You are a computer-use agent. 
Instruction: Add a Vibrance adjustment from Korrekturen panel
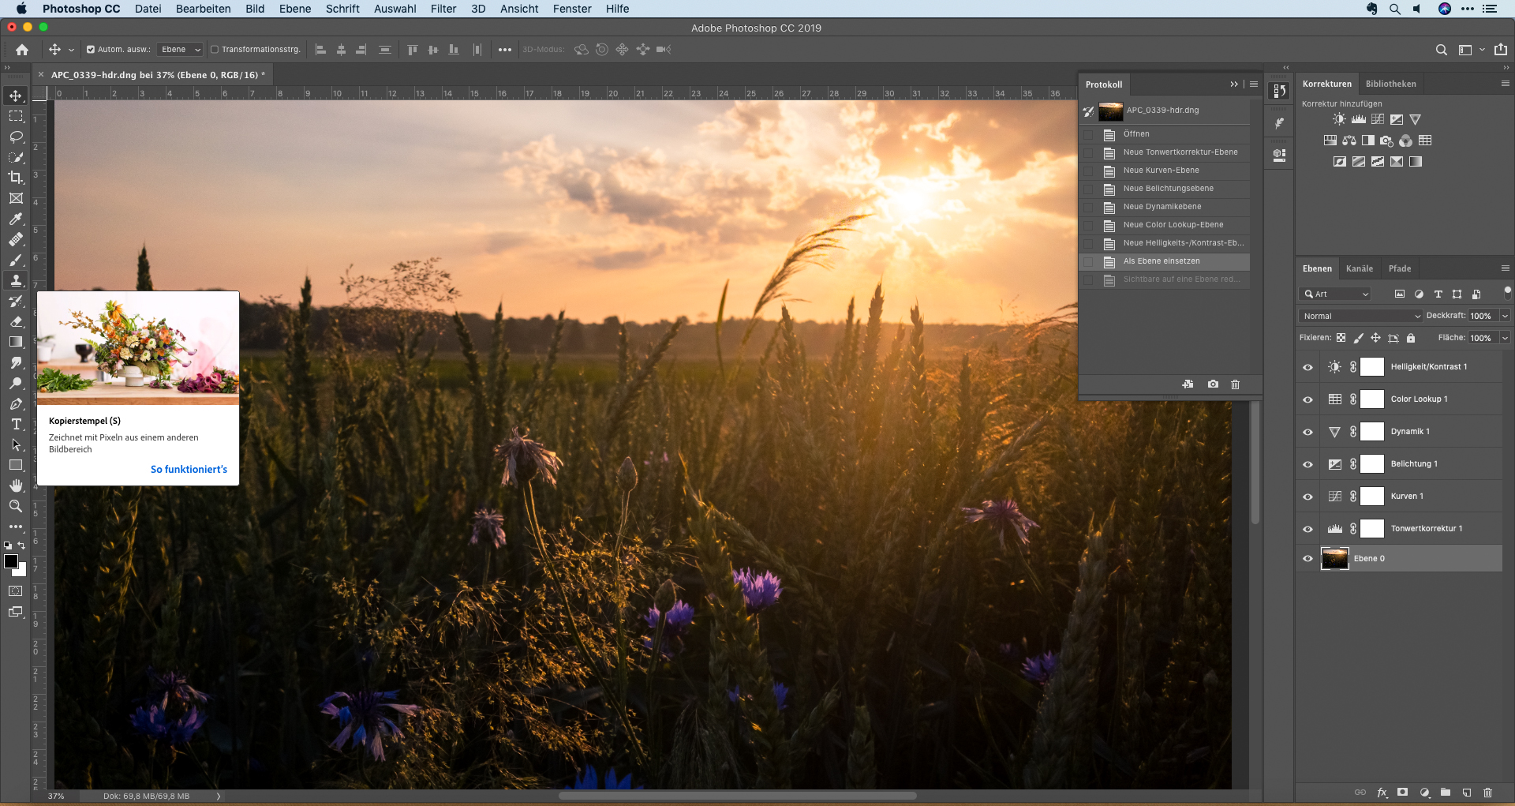click(x=1416, y=119)
